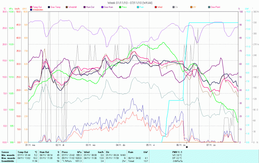Click the '03.11. wo' date axis label
This screenshot has width=259, height=163.
coord(91,145)
